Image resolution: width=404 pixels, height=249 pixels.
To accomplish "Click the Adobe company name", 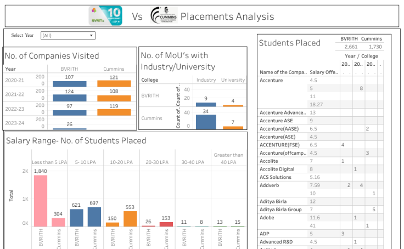I will tap(268, 218).
